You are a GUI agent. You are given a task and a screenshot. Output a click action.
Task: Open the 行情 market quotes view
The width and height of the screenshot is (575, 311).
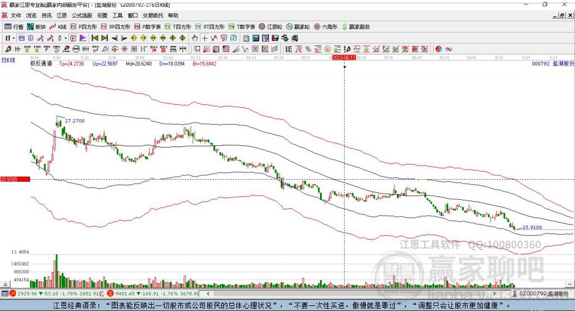(14, 27)
